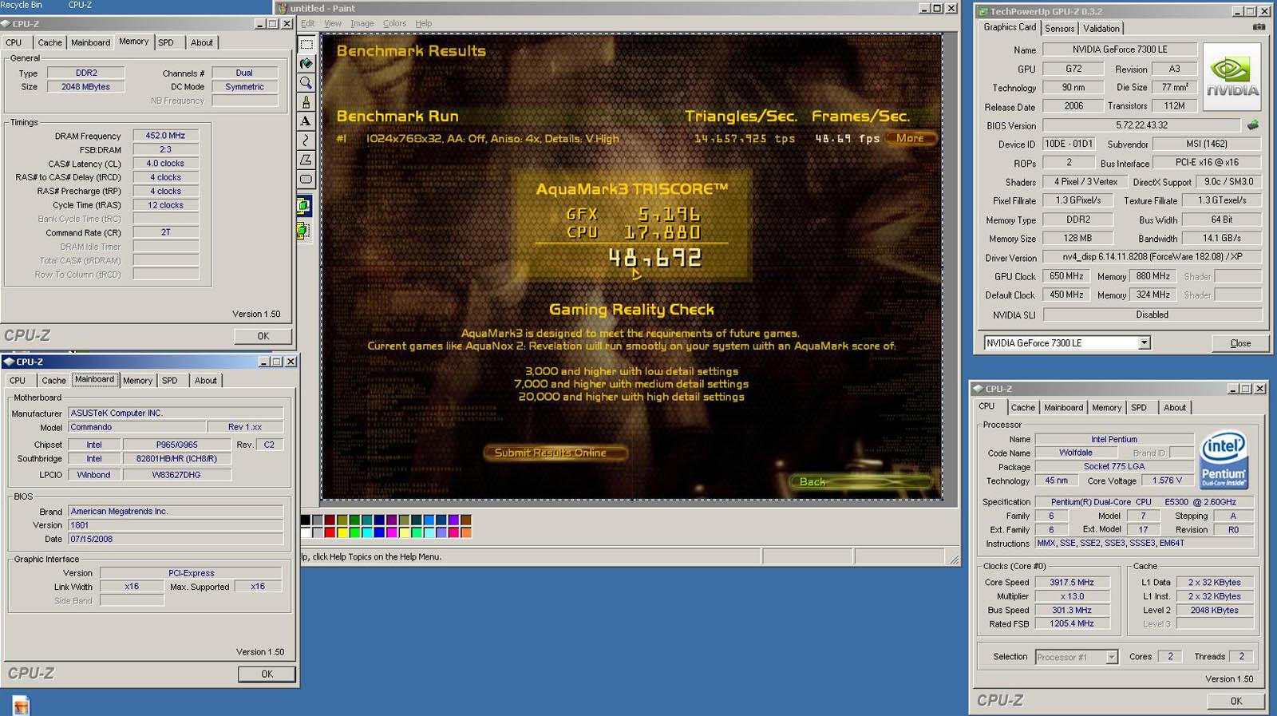Select the Fill With Color bucket tool
The image size is (1277, 716).
tap(306, 63)
